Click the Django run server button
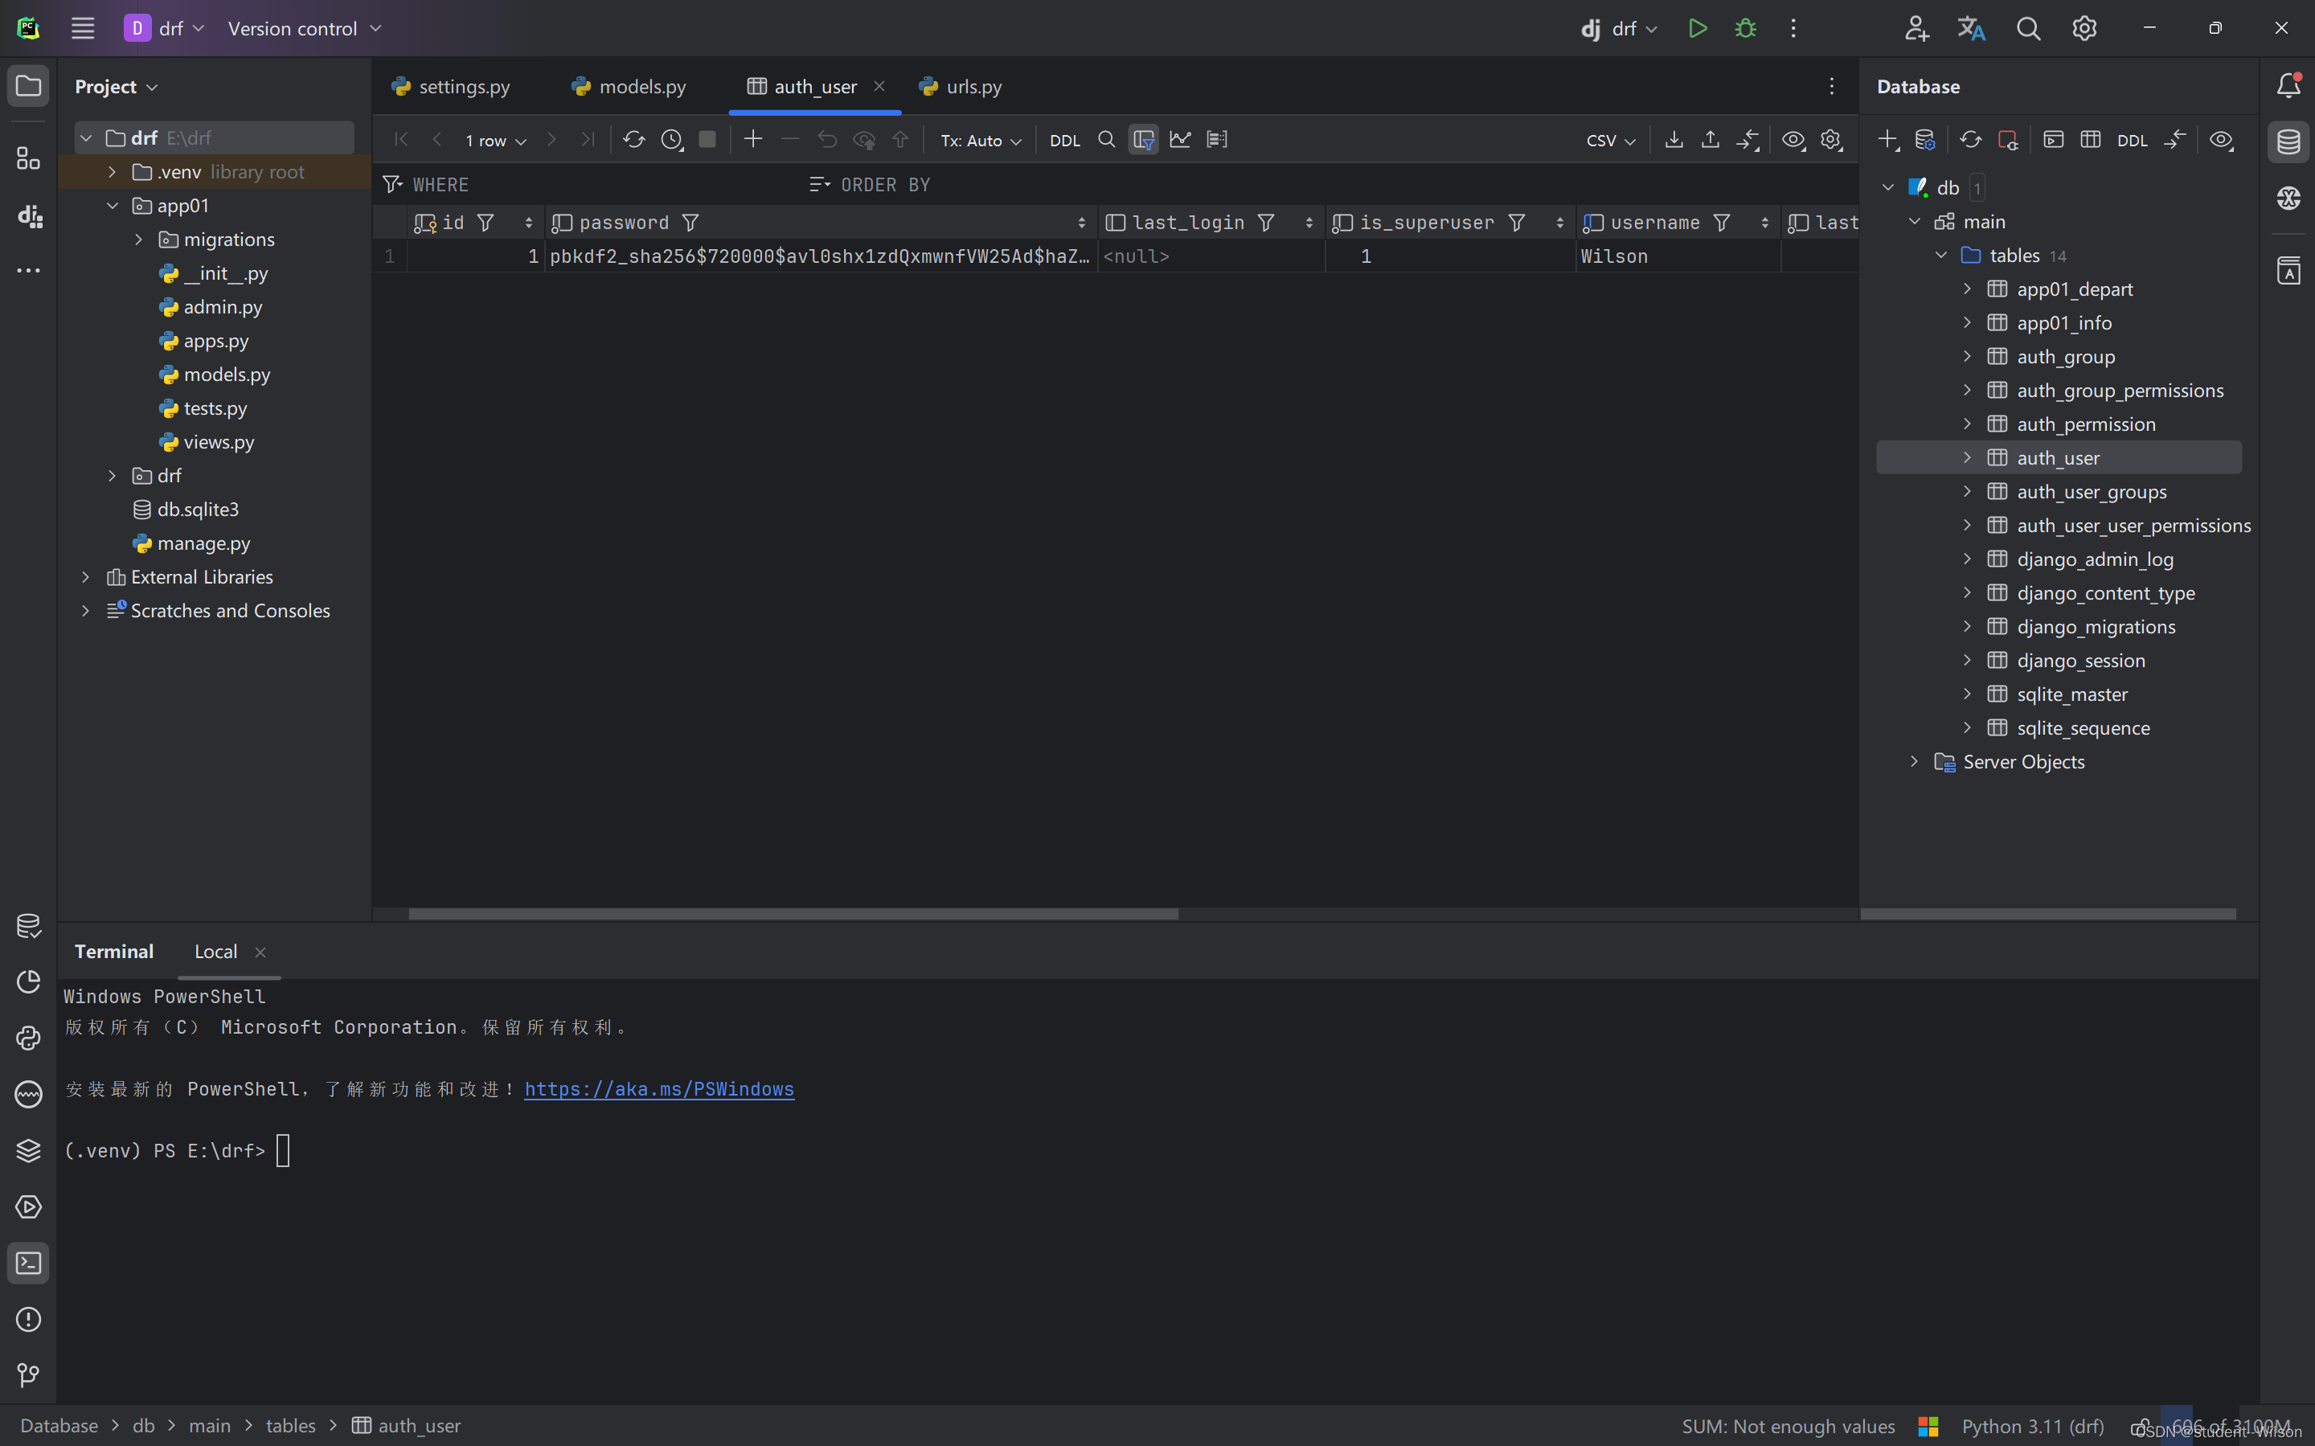Viewport: 2315px width, 1446px height. click(1697, 28)
